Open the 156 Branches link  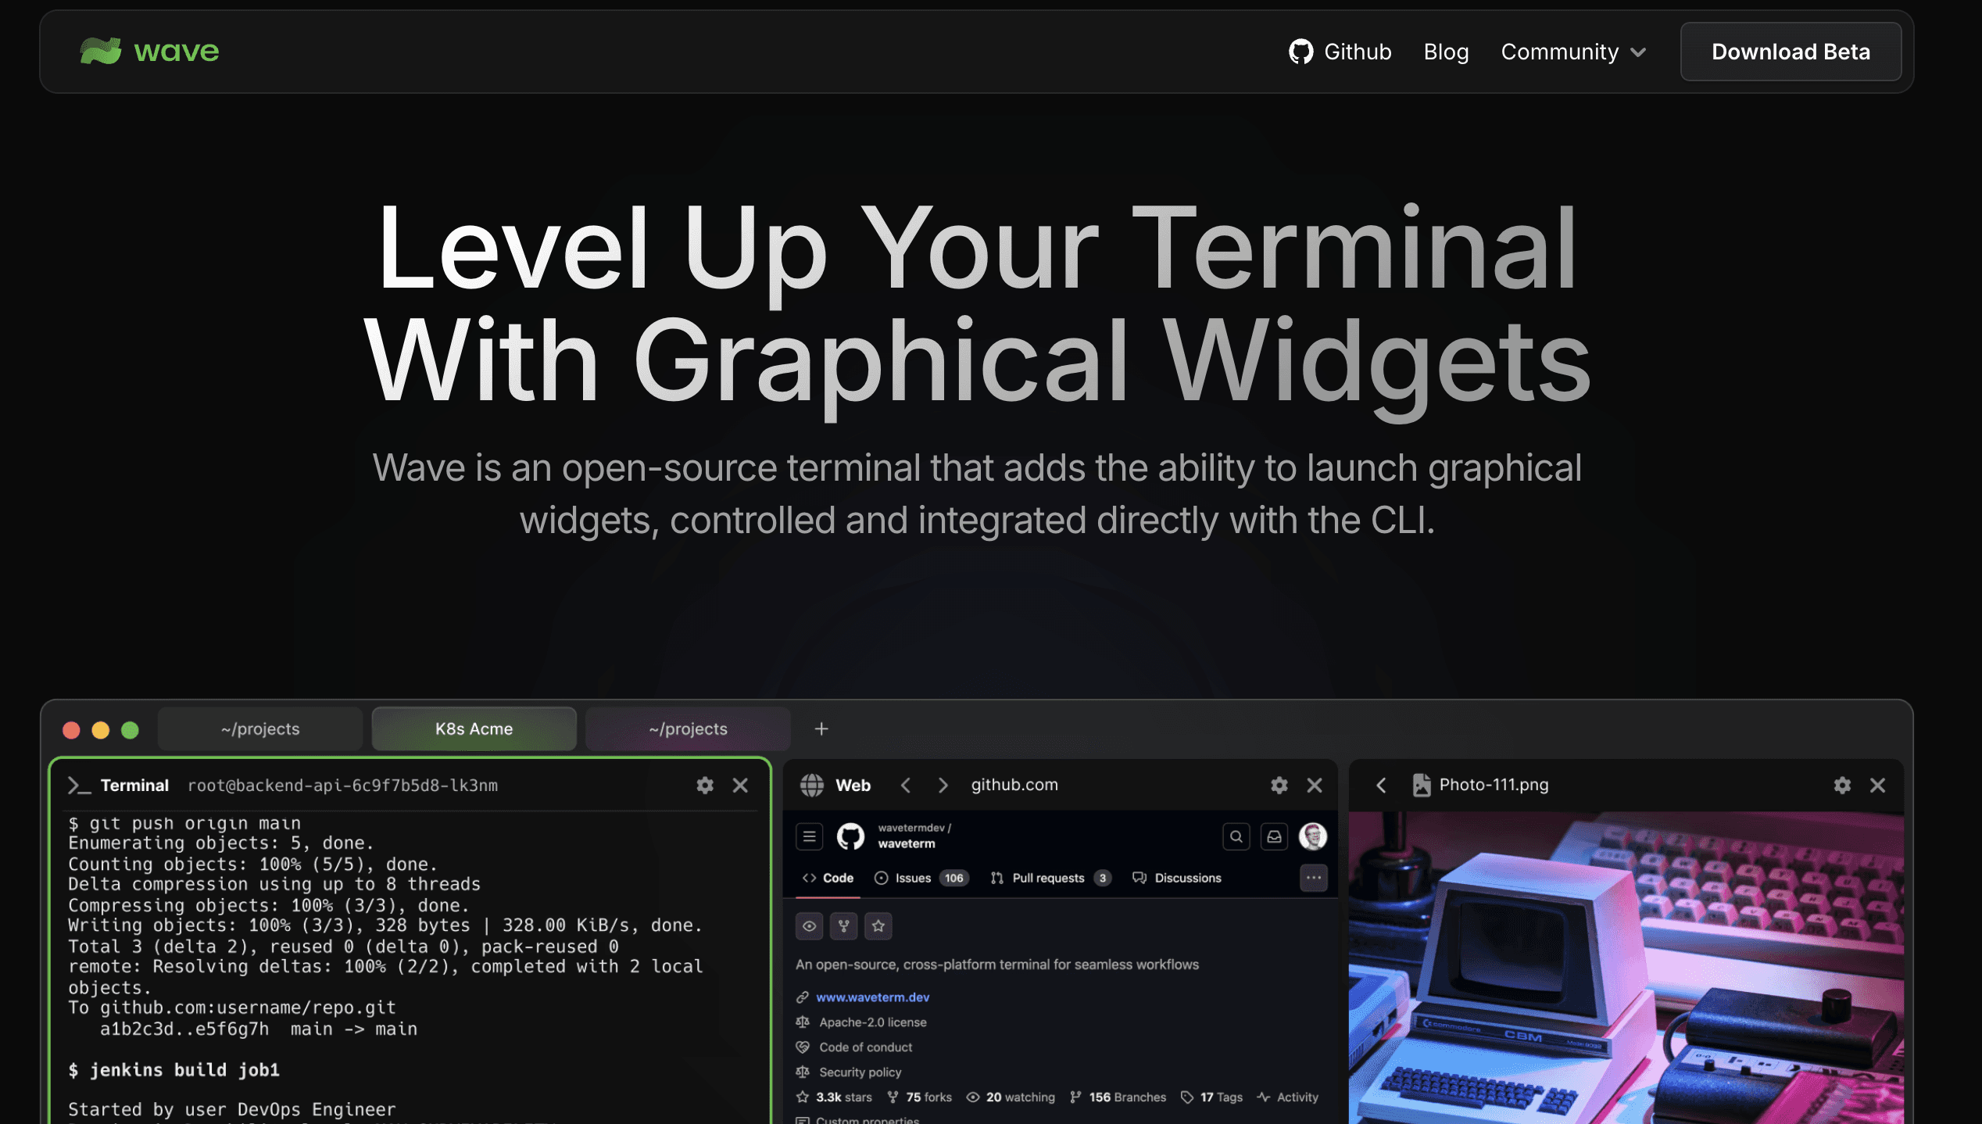1118,1097
